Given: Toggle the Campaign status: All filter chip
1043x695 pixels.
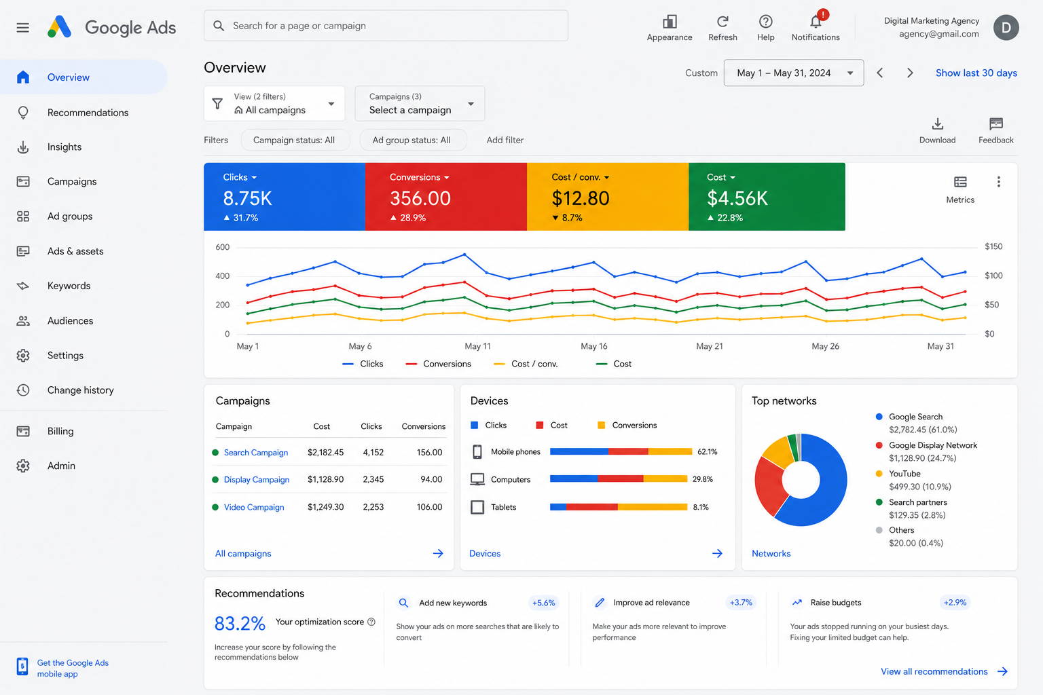Looking at the screenshot, I should click(295, 140).
